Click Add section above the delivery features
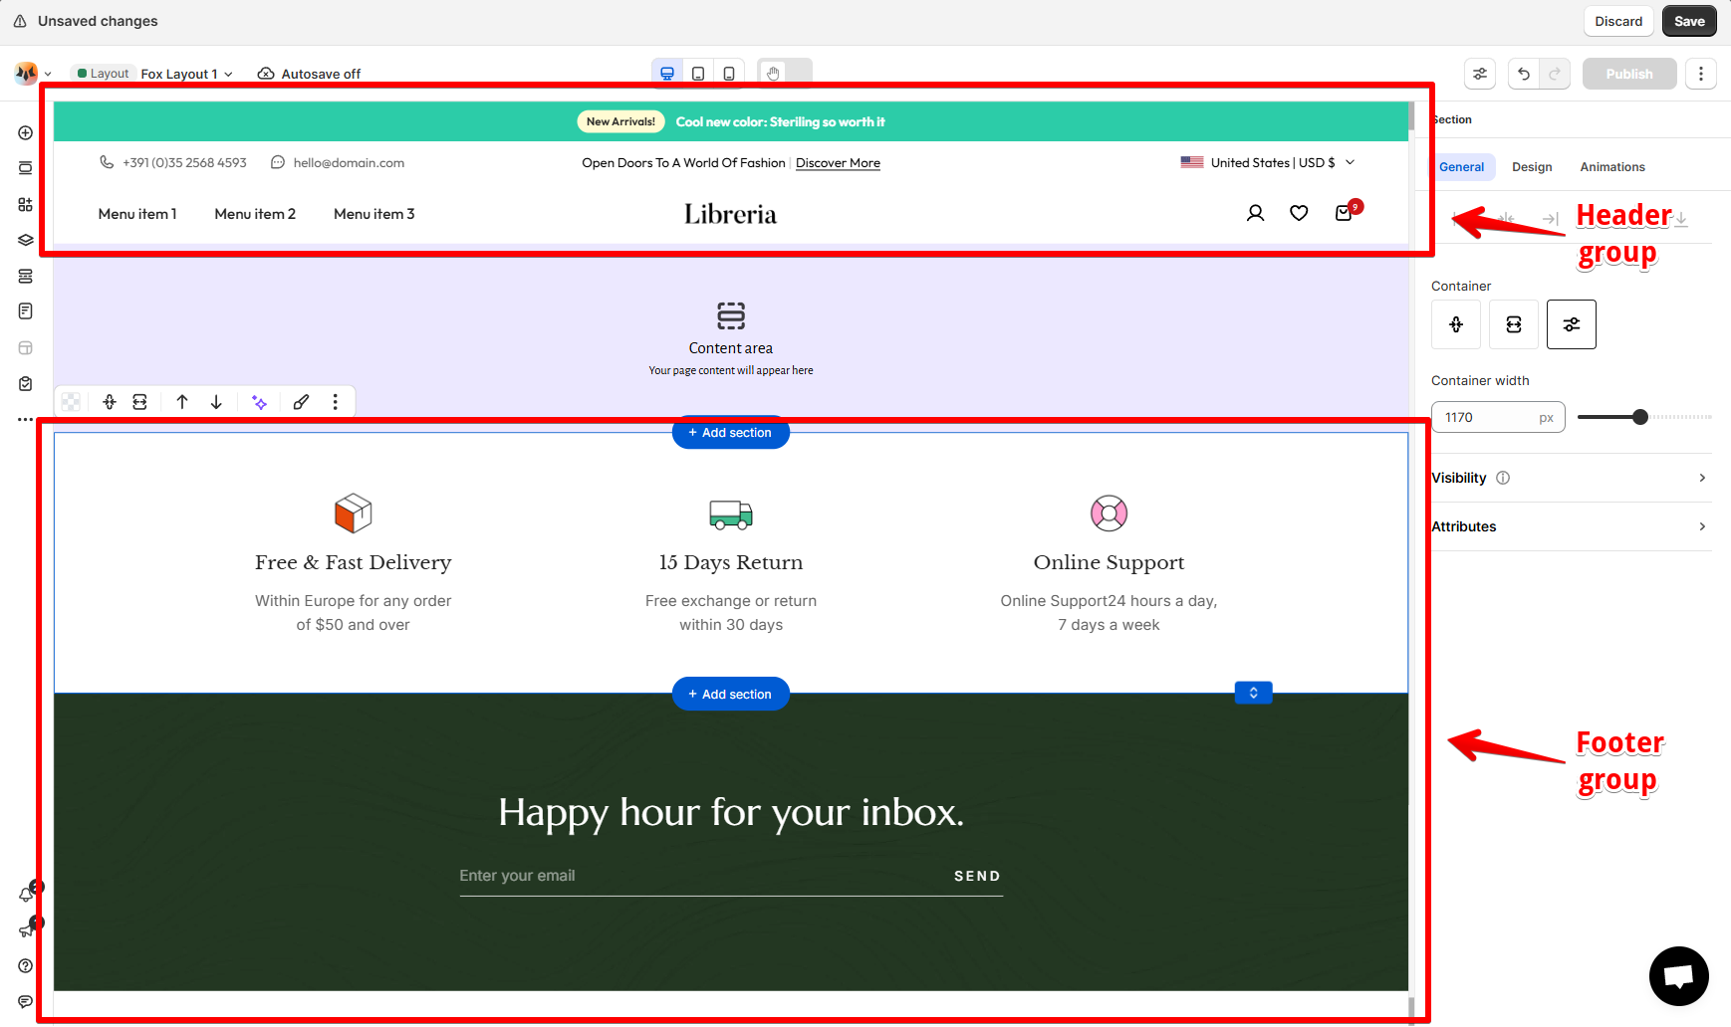Image resolution: width=1731 pixels, height=1027 pixels. pyautogui.click(x=731, y=433)
